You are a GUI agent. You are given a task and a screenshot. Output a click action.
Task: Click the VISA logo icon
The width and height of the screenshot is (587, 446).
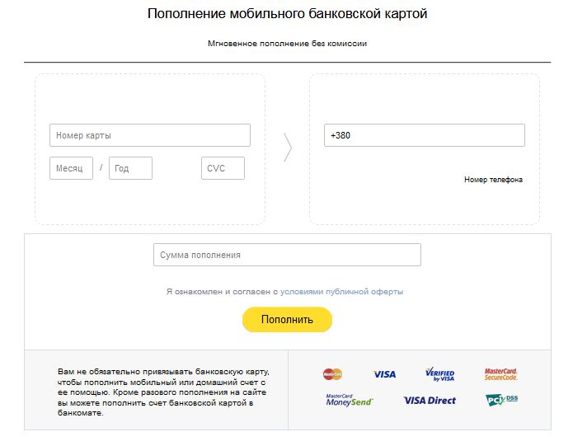pos(384,374)
